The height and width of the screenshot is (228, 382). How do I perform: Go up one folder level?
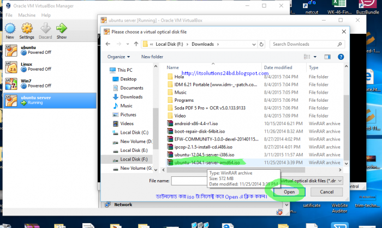pos(136,44)
